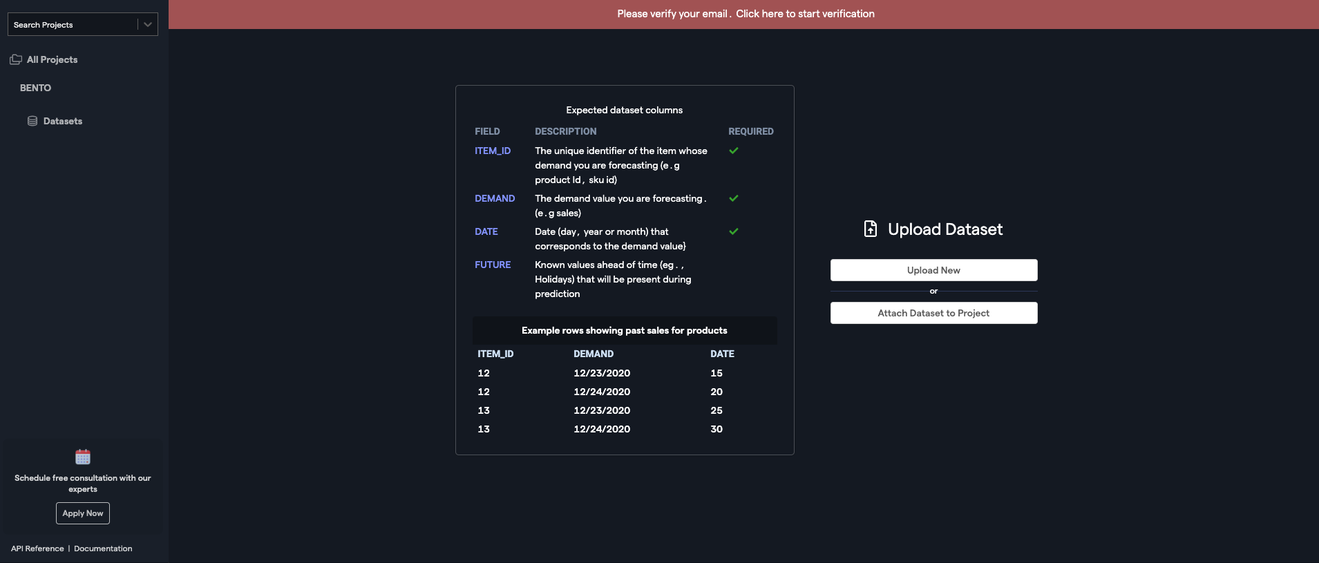The image size is (1319, 563).
Task: Open the Documentation link
Action: 103,548
